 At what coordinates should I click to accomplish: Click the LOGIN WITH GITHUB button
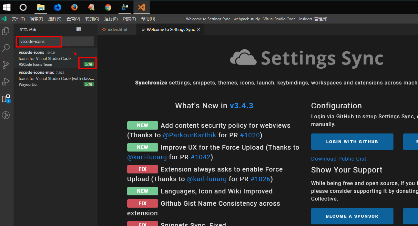click(352, 142)
